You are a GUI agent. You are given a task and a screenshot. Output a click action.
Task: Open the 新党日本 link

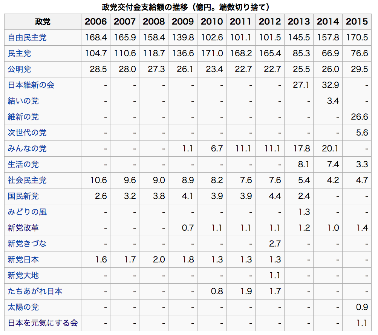pyautogui.click(x=23, y=259)
